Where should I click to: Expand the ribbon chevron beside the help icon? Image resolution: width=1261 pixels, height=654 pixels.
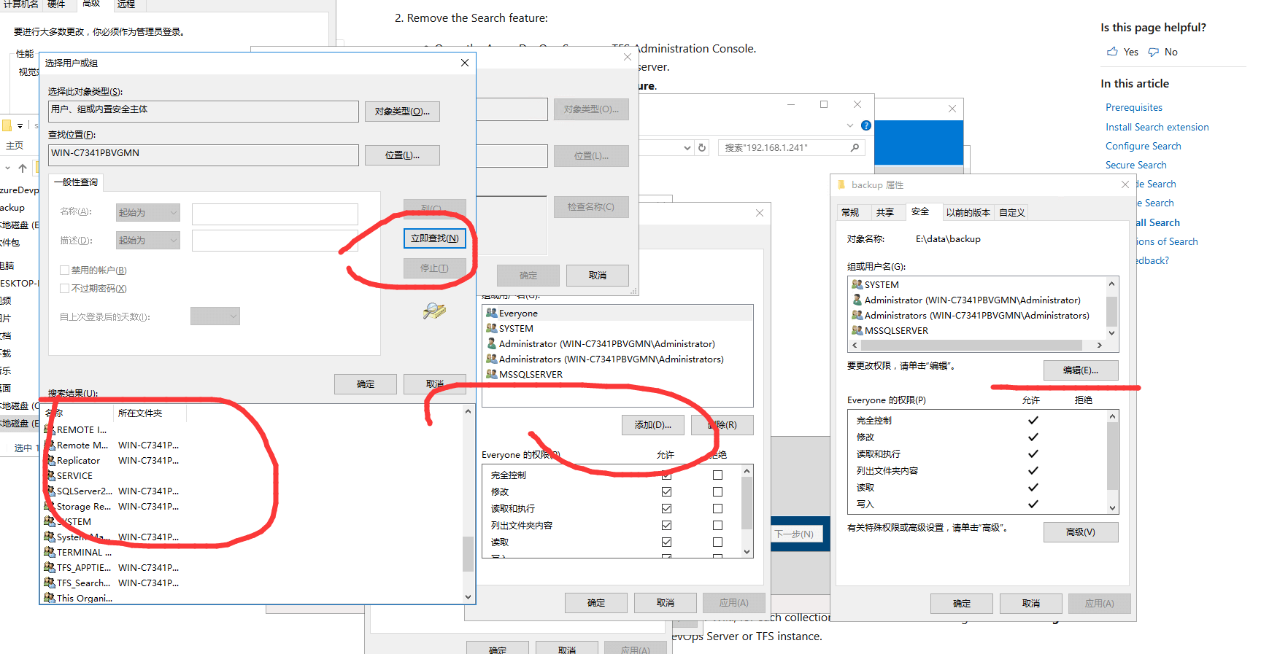coord(850,125)
